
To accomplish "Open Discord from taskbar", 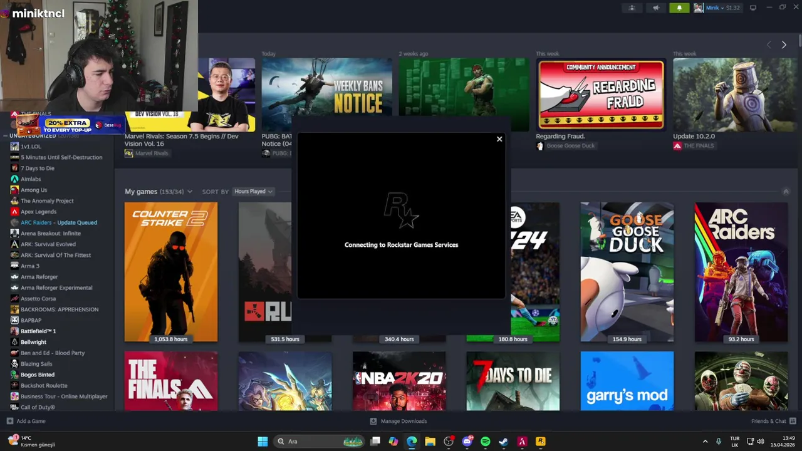I will pos(467,442).
